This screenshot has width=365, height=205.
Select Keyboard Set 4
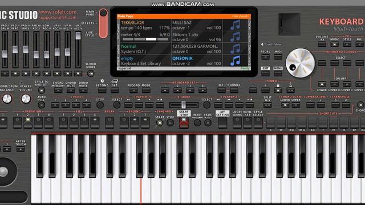point(202,91)
